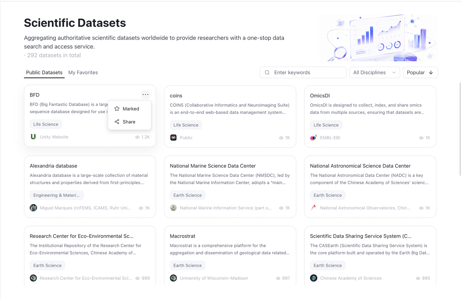Viewport: 461px width, 299px height.
Task: Click the search magnifier icon
Action: pos(267,73)
